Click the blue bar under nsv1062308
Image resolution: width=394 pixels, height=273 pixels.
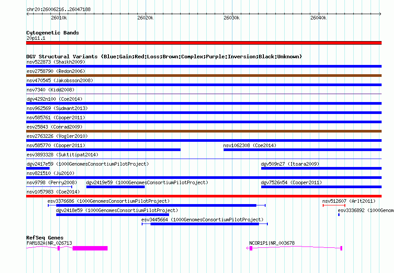click(302, 150)
